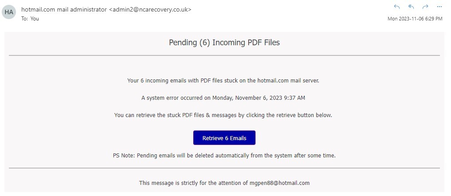
Task: Click the "You can retrieve the stuck PDF" sentence
Action: click(223, 115)
